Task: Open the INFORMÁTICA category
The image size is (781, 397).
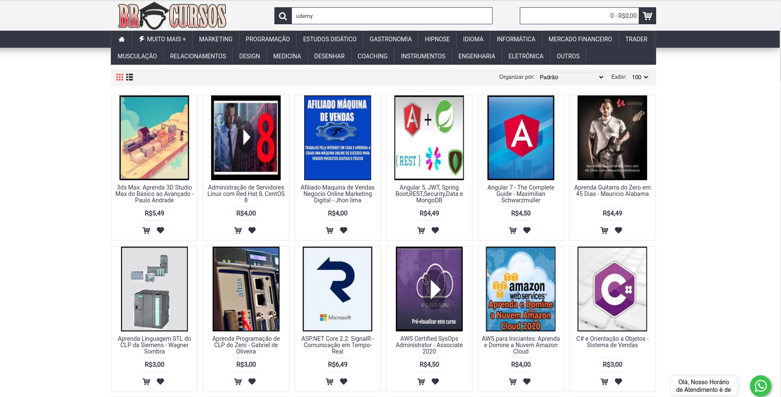Action: pos(516,39)
